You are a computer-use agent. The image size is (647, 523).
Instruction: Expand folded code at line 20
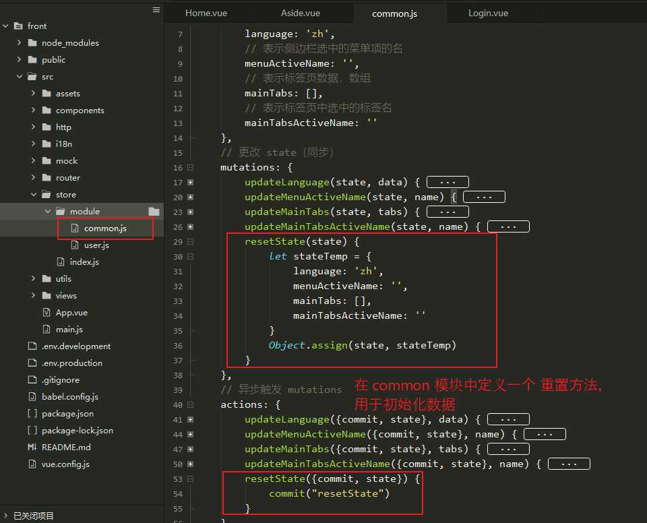[190, 197]
